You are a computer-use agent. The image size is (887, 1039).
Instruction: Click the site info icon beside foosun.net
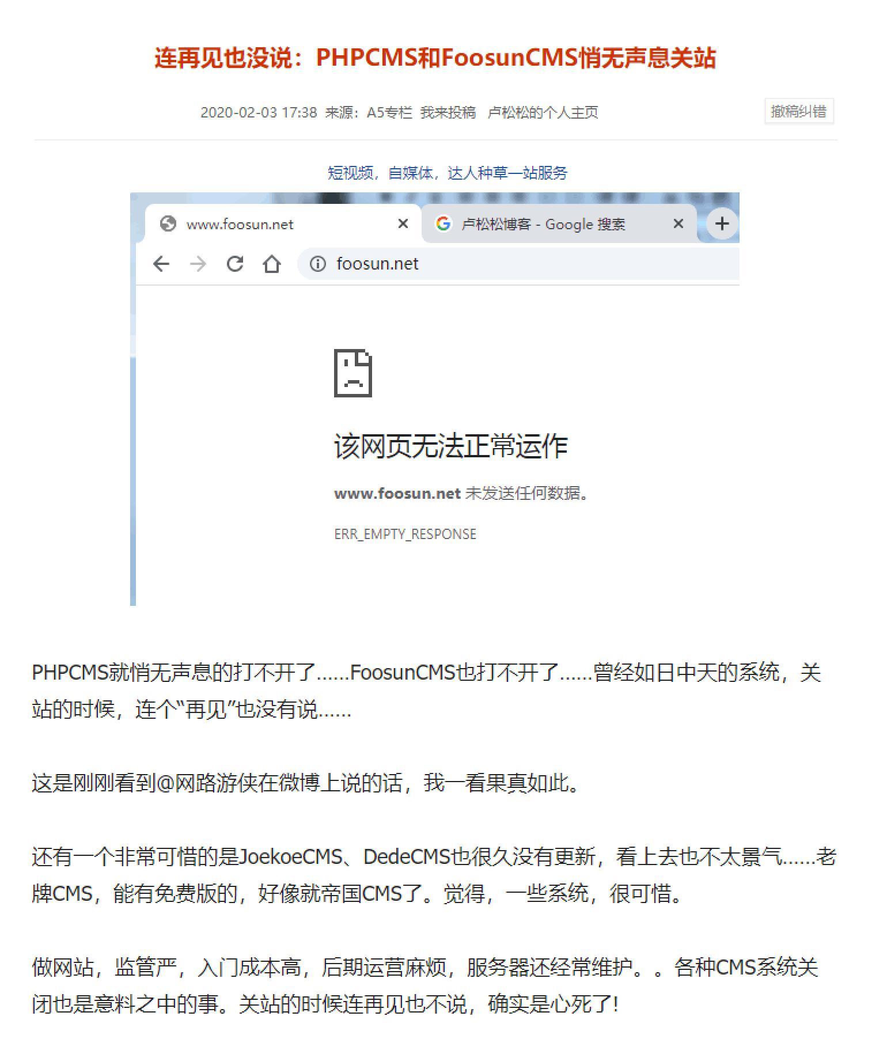coord(317,264)
